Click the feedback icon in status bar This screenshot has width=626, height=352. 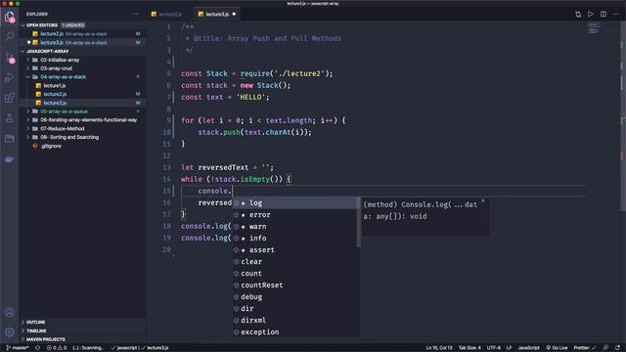(605, 348)
